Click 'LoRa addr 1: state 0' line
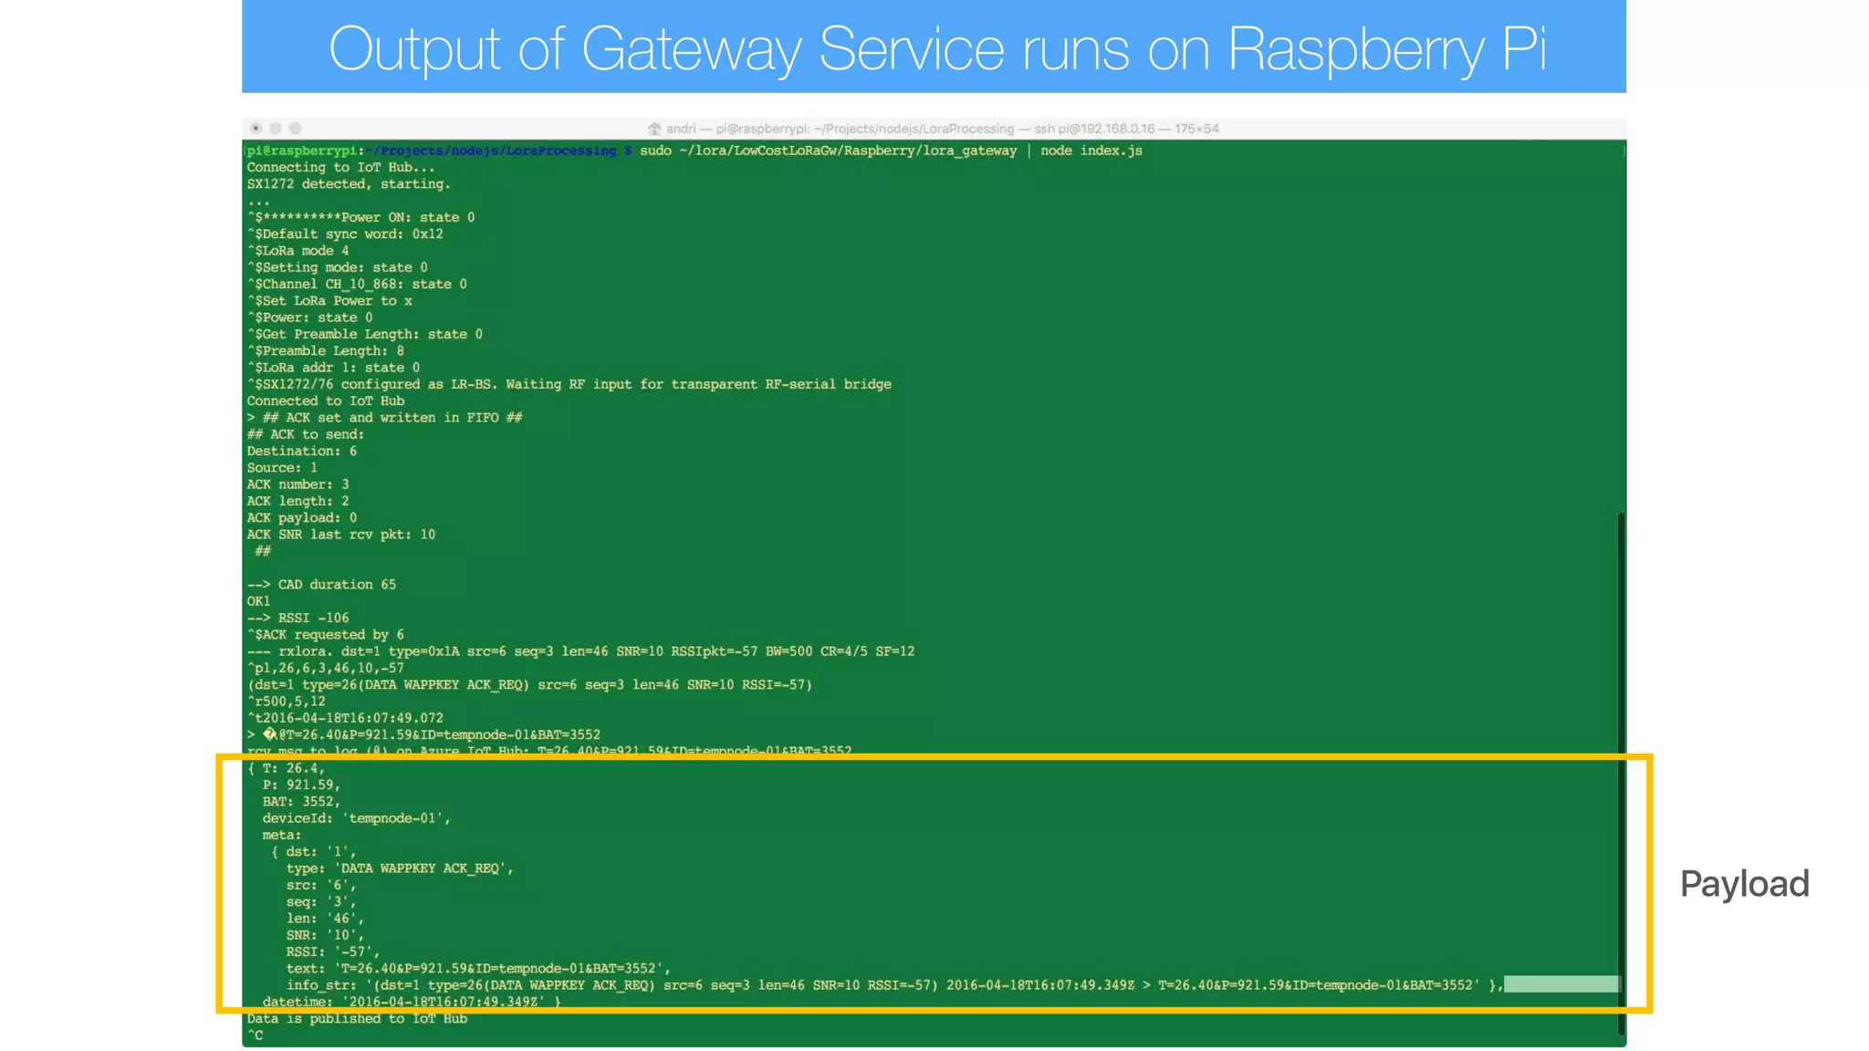This screenshot has width=1869, height=1051. point(334,368)
